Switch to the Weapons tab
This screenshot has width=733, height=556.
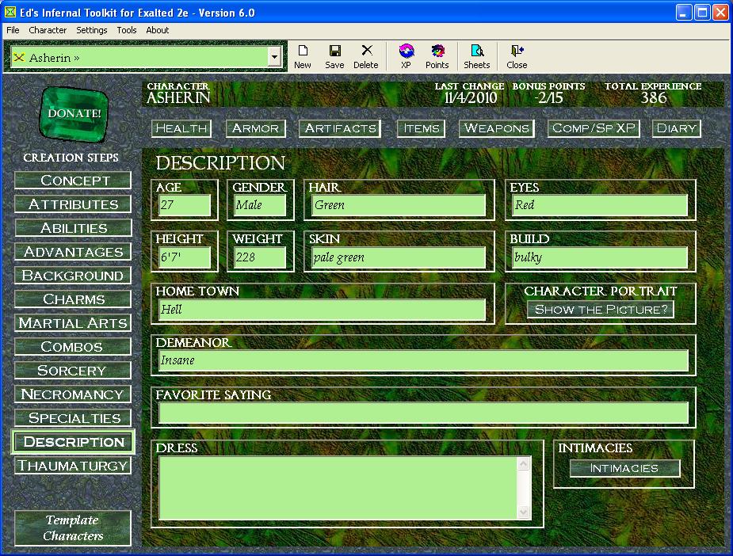click(x=496, y=128)
